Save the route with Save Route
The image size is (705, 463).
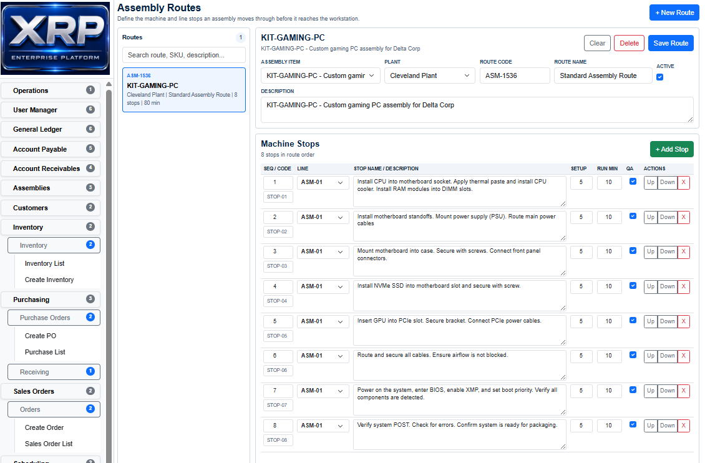(671, 43)
